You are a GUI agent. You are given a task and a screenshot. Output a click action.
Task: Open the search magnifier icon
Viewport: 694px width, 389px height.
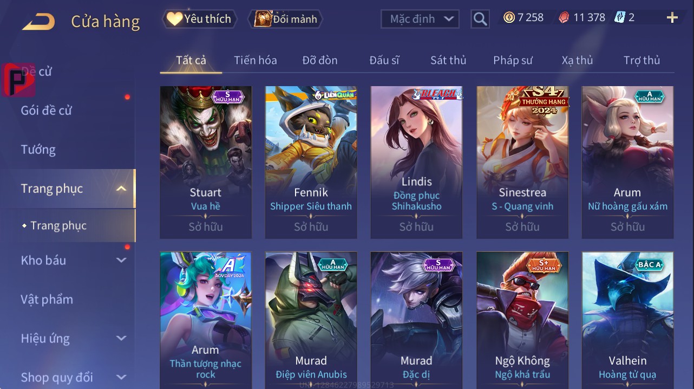pos(480,19)
